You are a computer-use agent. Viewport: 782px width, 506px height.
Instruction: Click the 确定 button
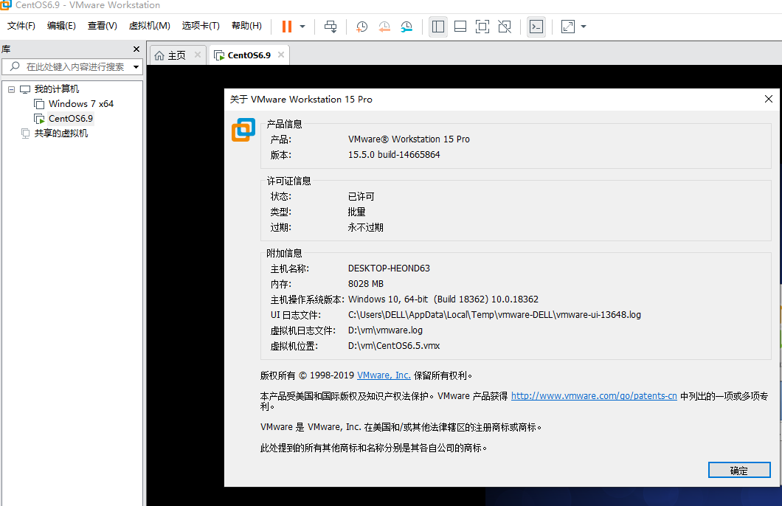[738, 471]
